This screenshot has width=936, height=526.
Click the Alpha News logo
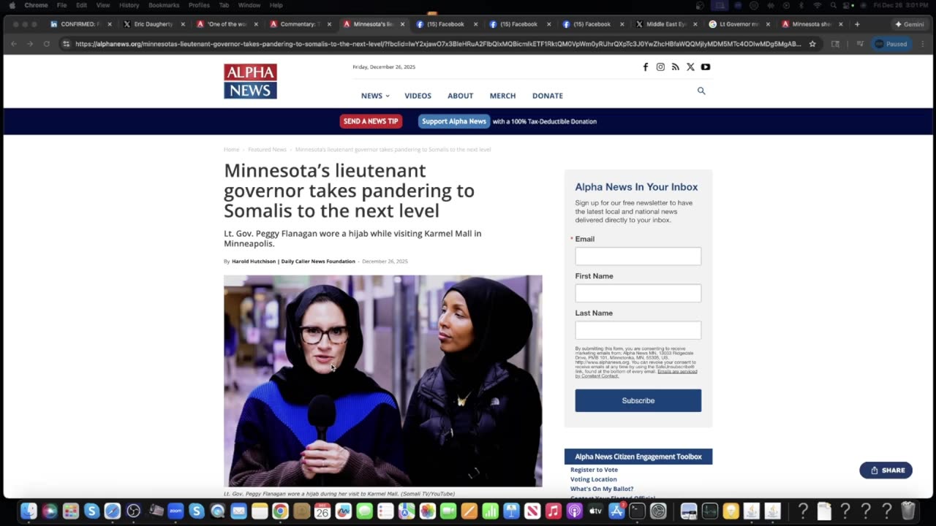pos(250,81)
